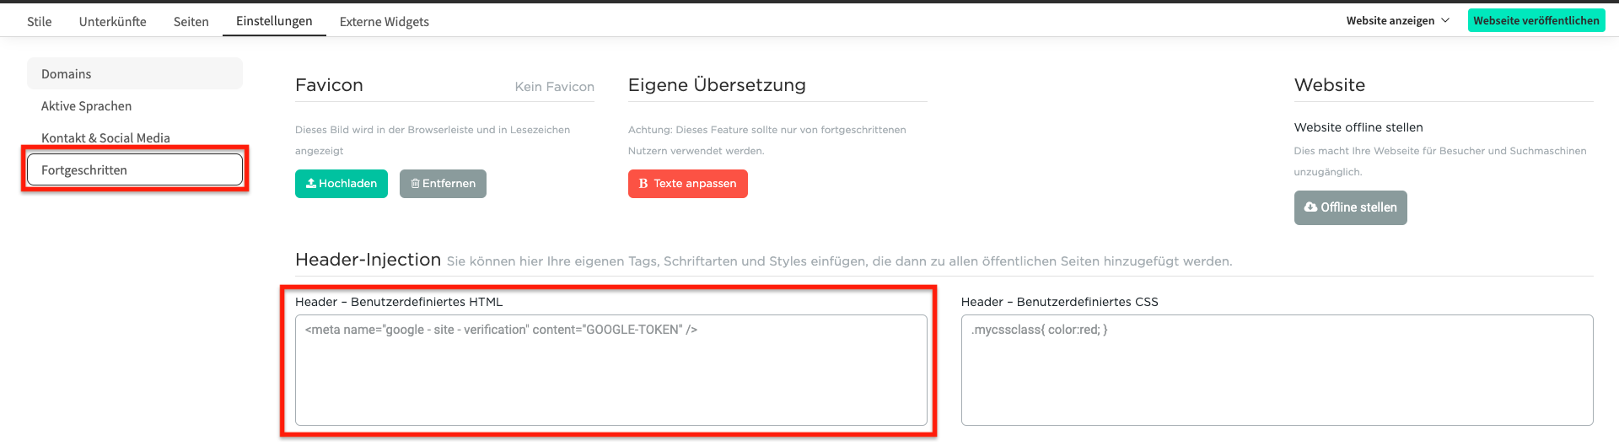Click into the Benutzerdefiniertes HTML header field
This screenshot has height=446, width=1619.
tap(611, 370)
